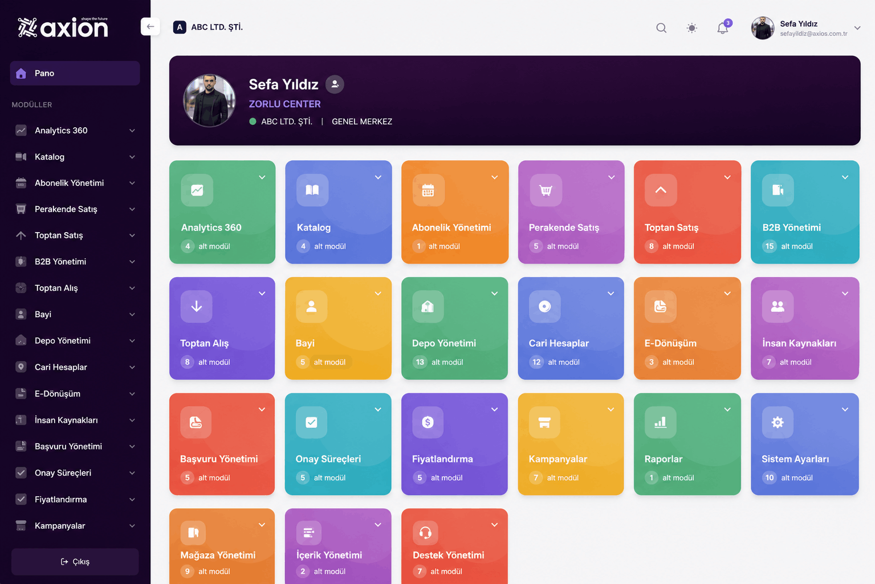Click ZORLU CENTER link in profile banner
875x584 pixels.
[x=284, y=104]
